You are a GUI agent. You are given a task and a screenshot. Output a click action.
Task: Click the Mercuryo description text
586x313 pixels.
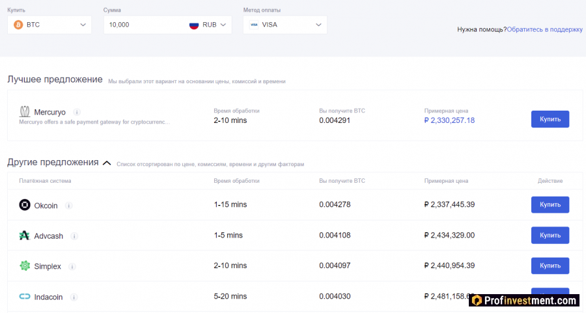pos(94,122)
